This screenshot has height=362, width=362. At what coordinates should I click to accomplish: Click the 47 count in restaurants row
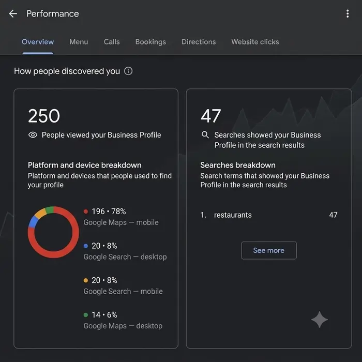point(333,215)
